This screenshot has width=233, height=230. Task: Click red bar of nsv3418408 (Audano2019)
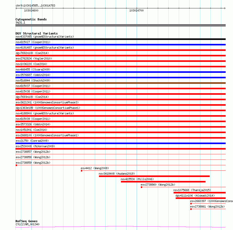154,176
